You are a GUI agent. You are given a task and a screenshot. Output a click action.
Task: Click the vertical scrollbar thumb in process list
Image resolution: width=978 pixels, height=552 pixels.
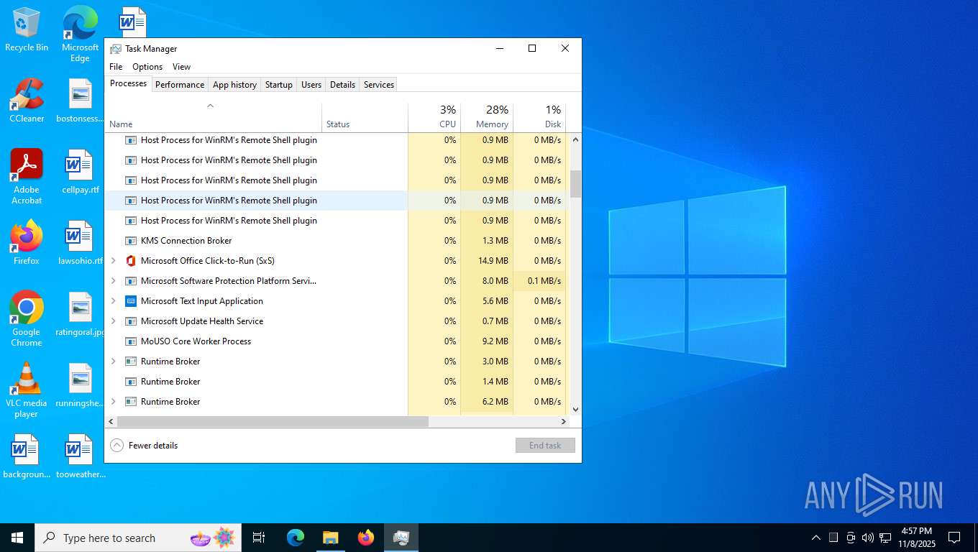[575, 184]
